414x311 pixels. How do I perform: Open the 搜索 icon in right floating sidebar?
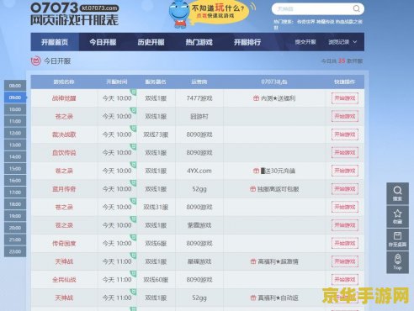coord(397,193)
